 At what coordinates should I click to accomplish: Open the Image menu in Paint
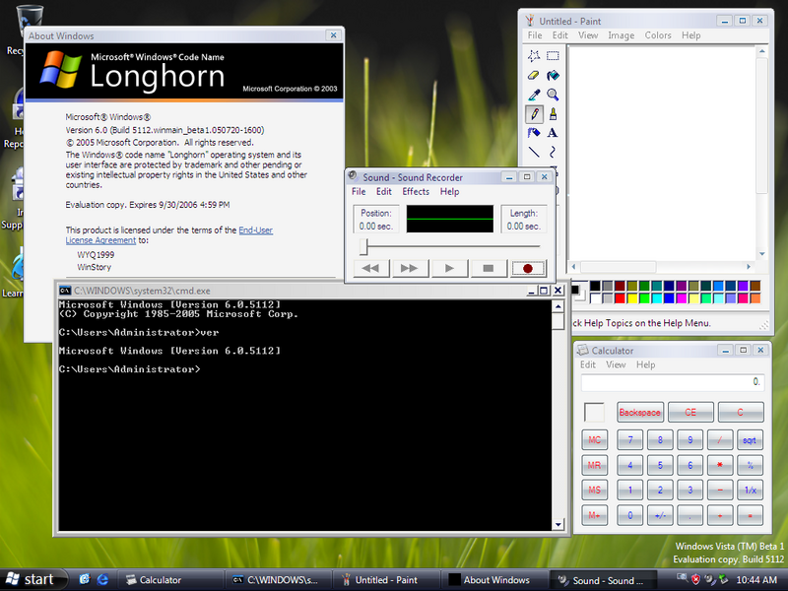point(621,35)
